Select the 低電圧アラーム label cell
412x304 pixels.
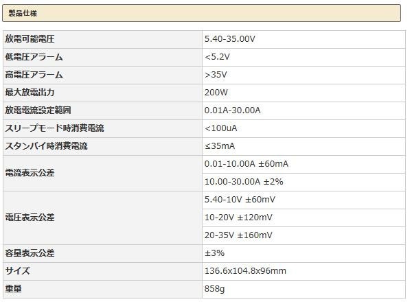pos(34,57)
